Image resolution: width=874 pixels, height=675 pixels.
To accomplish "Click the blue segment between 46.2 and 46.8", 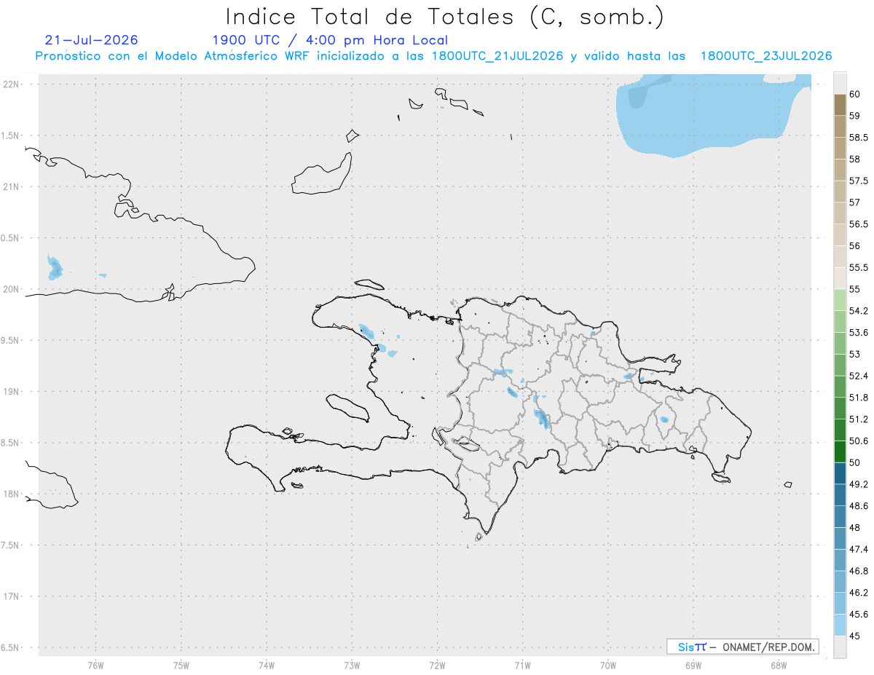I will [840, 582].
